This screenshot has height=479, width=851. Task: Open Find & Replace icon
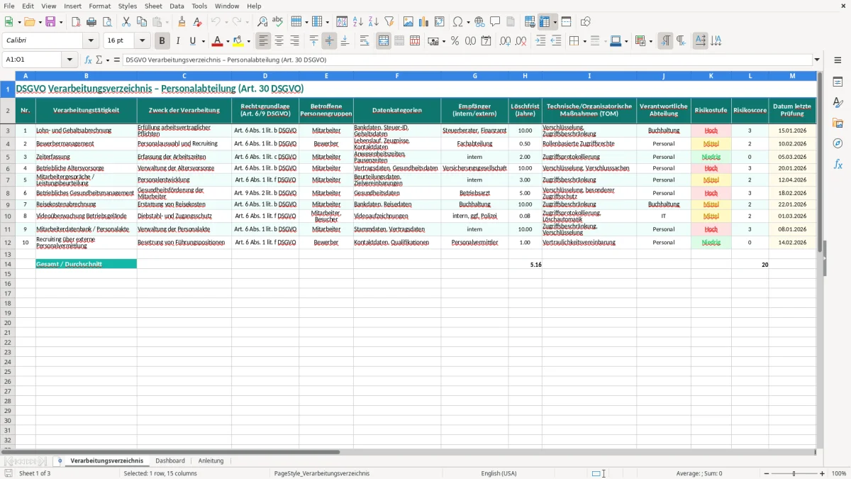262,22
